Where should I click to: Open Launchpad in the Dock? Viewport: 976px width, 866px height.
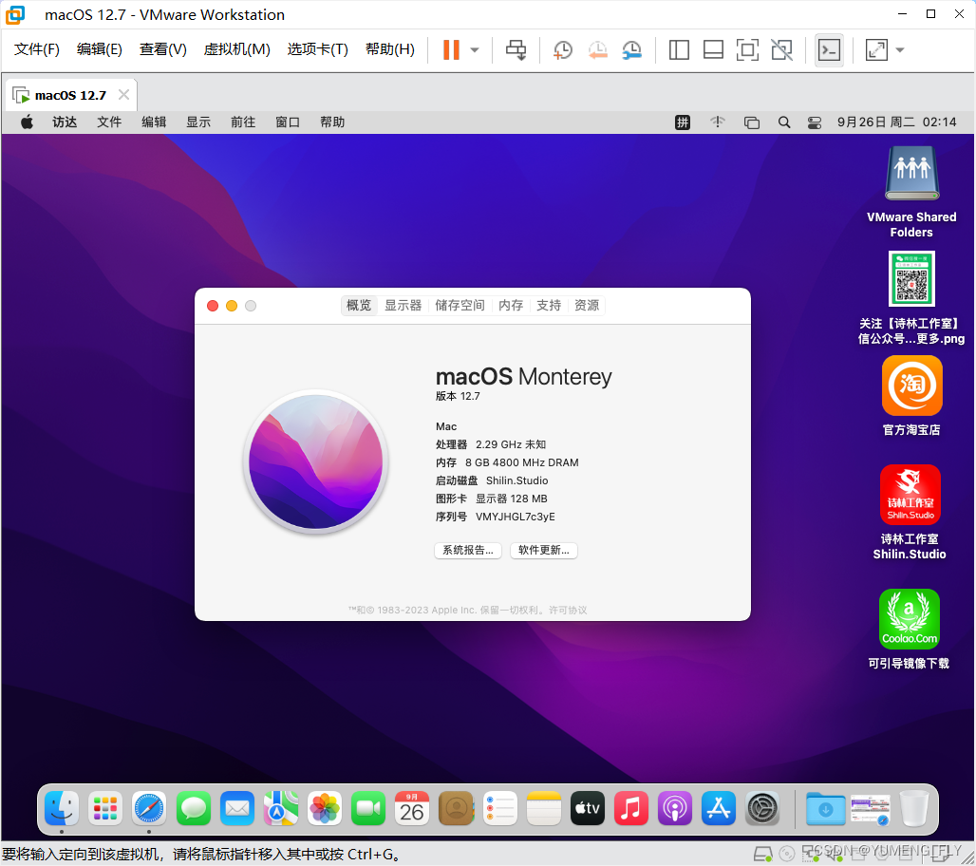[x=105, y=809]
